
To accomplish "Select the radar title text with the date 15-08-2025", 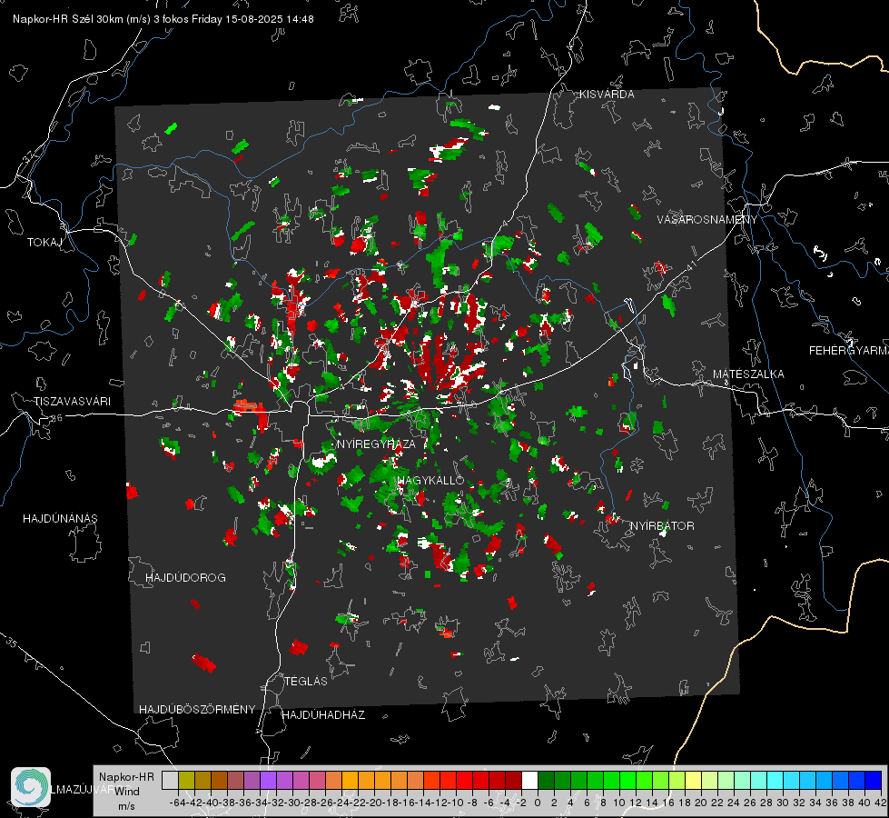I will coord(163,19).
